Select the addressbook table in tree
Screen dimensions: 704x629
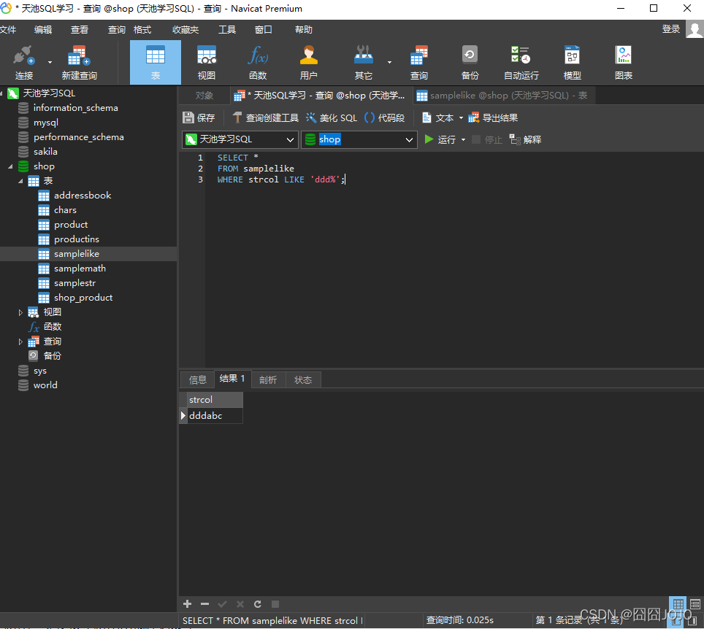point(83,196)
